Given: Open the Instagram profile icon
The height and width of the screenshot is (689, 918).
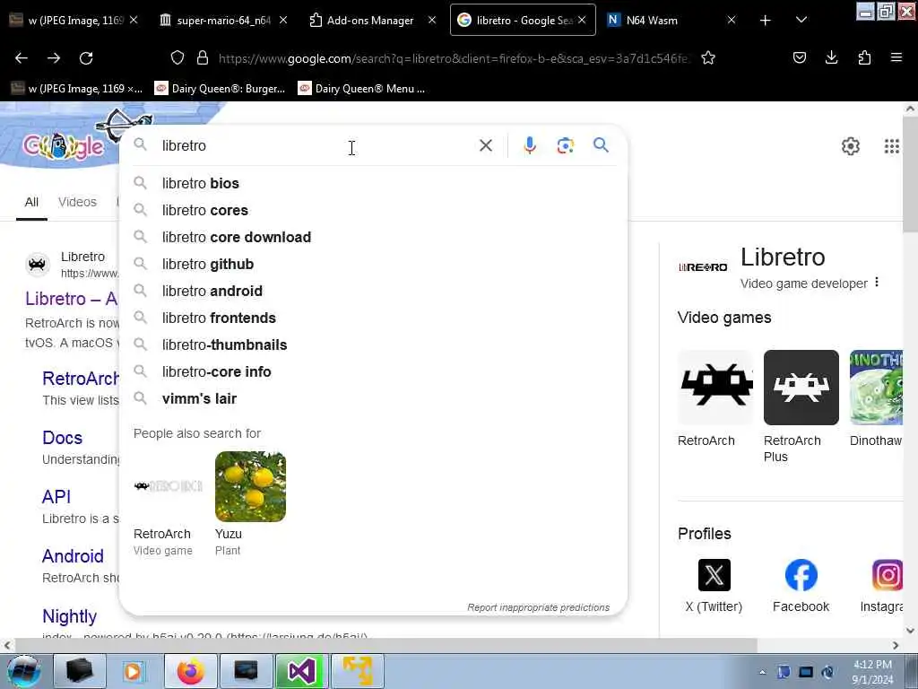Looking at the screenshot, I should pyautogui.click(x=887, y=575).
